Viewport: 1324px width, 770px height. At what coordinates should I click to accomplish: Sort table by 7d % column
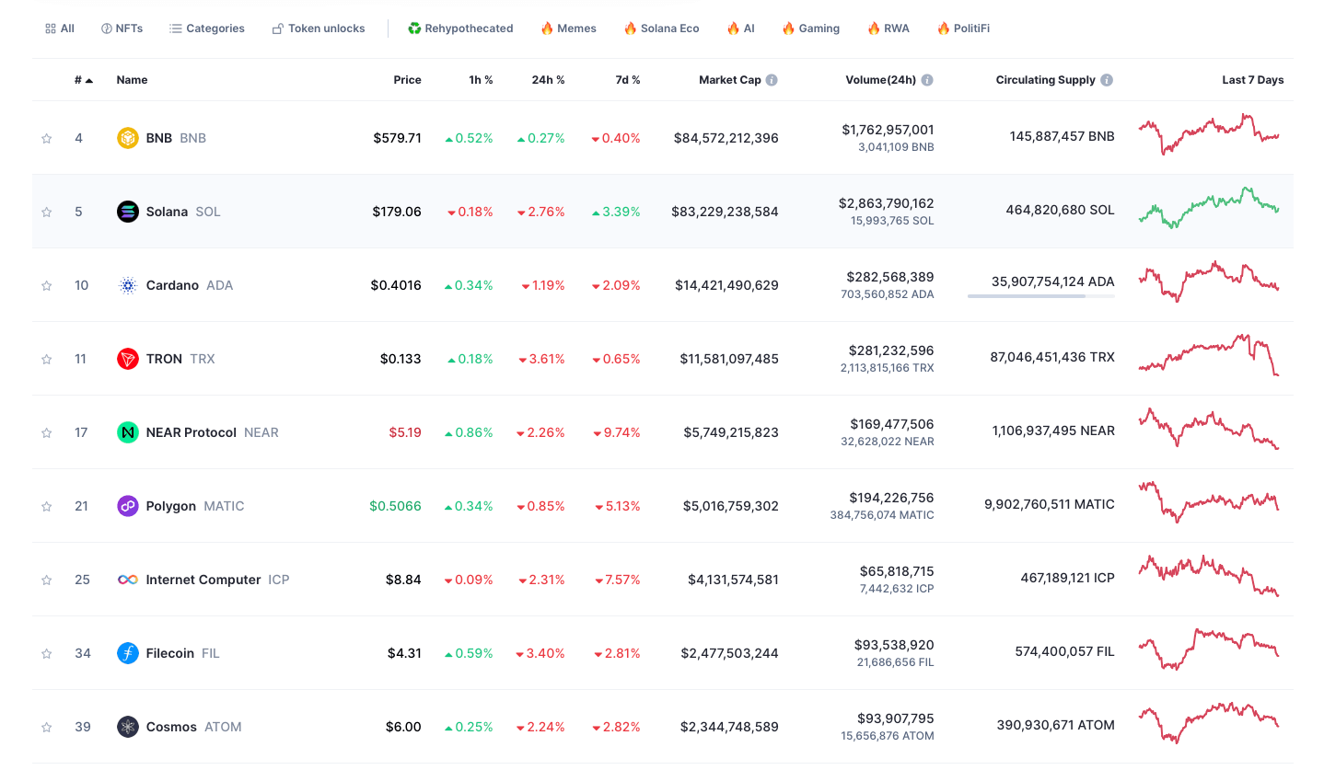628,80
